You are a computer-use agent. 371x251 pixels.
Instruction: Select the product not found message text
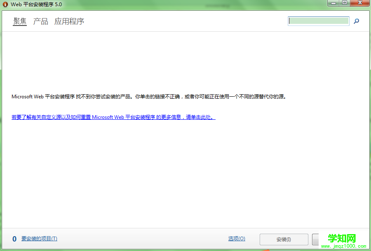[149, 97]
